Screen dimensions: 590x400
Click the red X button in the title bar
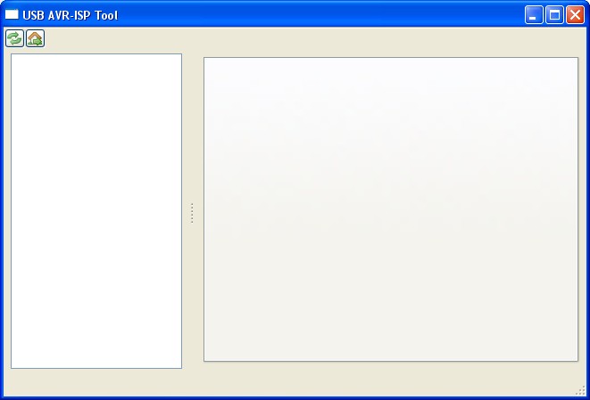(x=576, y=14)
